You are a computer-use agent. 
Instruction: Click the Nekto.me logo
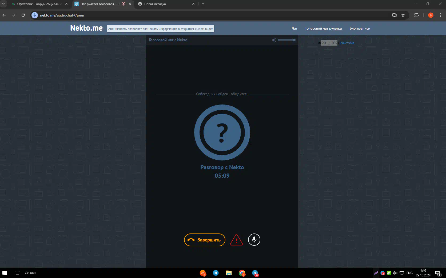tap(86, 28)
